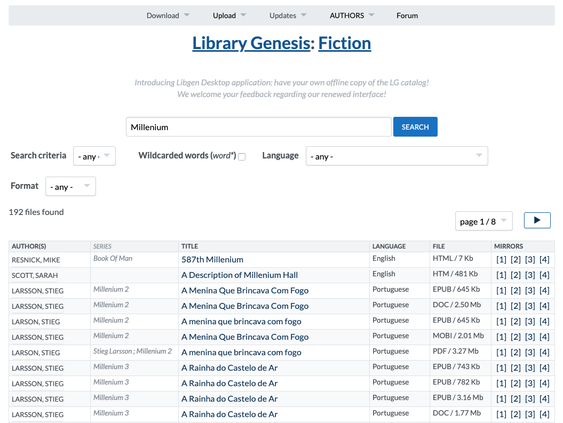The image size is (563, 423).
Task: Click the next page arrow icon
Action: (x=537, y=220)
